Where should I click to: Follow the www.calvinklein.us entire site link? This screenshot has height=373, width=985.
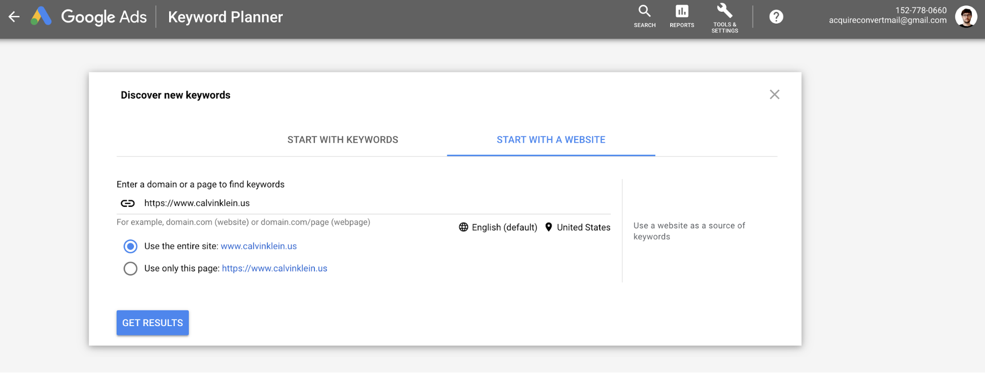[259, 246]
